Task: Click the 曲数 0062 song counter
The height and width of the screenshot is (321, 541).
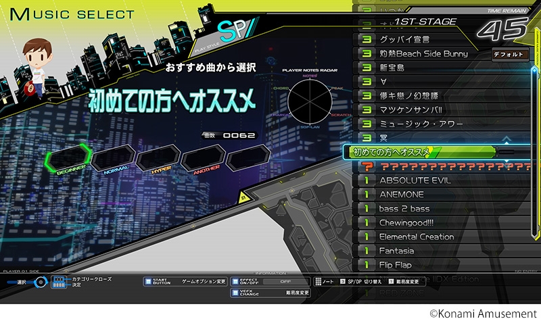Action: click(229, 136)
